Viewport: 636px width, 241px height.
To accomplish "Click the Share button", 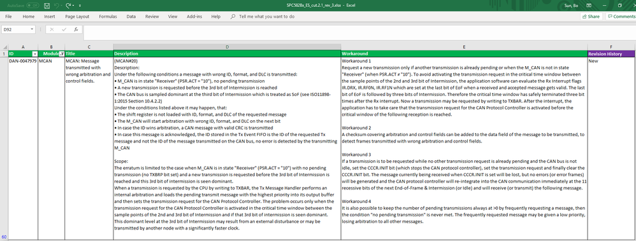I will tap(591, 17).
